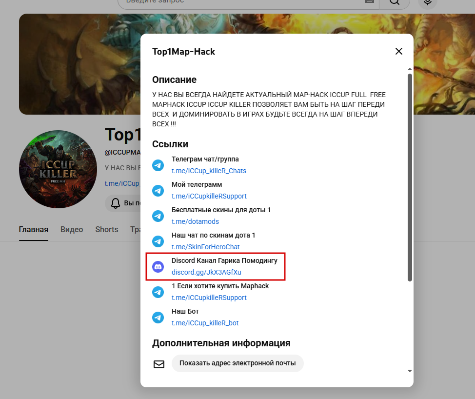Click the Top1Map-Hack dialog title

(183, 52)
